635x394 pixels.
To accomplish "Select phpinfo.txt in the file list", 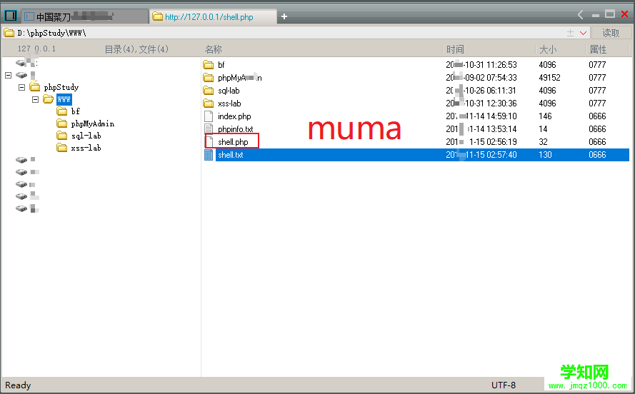I will coord(235,129).
